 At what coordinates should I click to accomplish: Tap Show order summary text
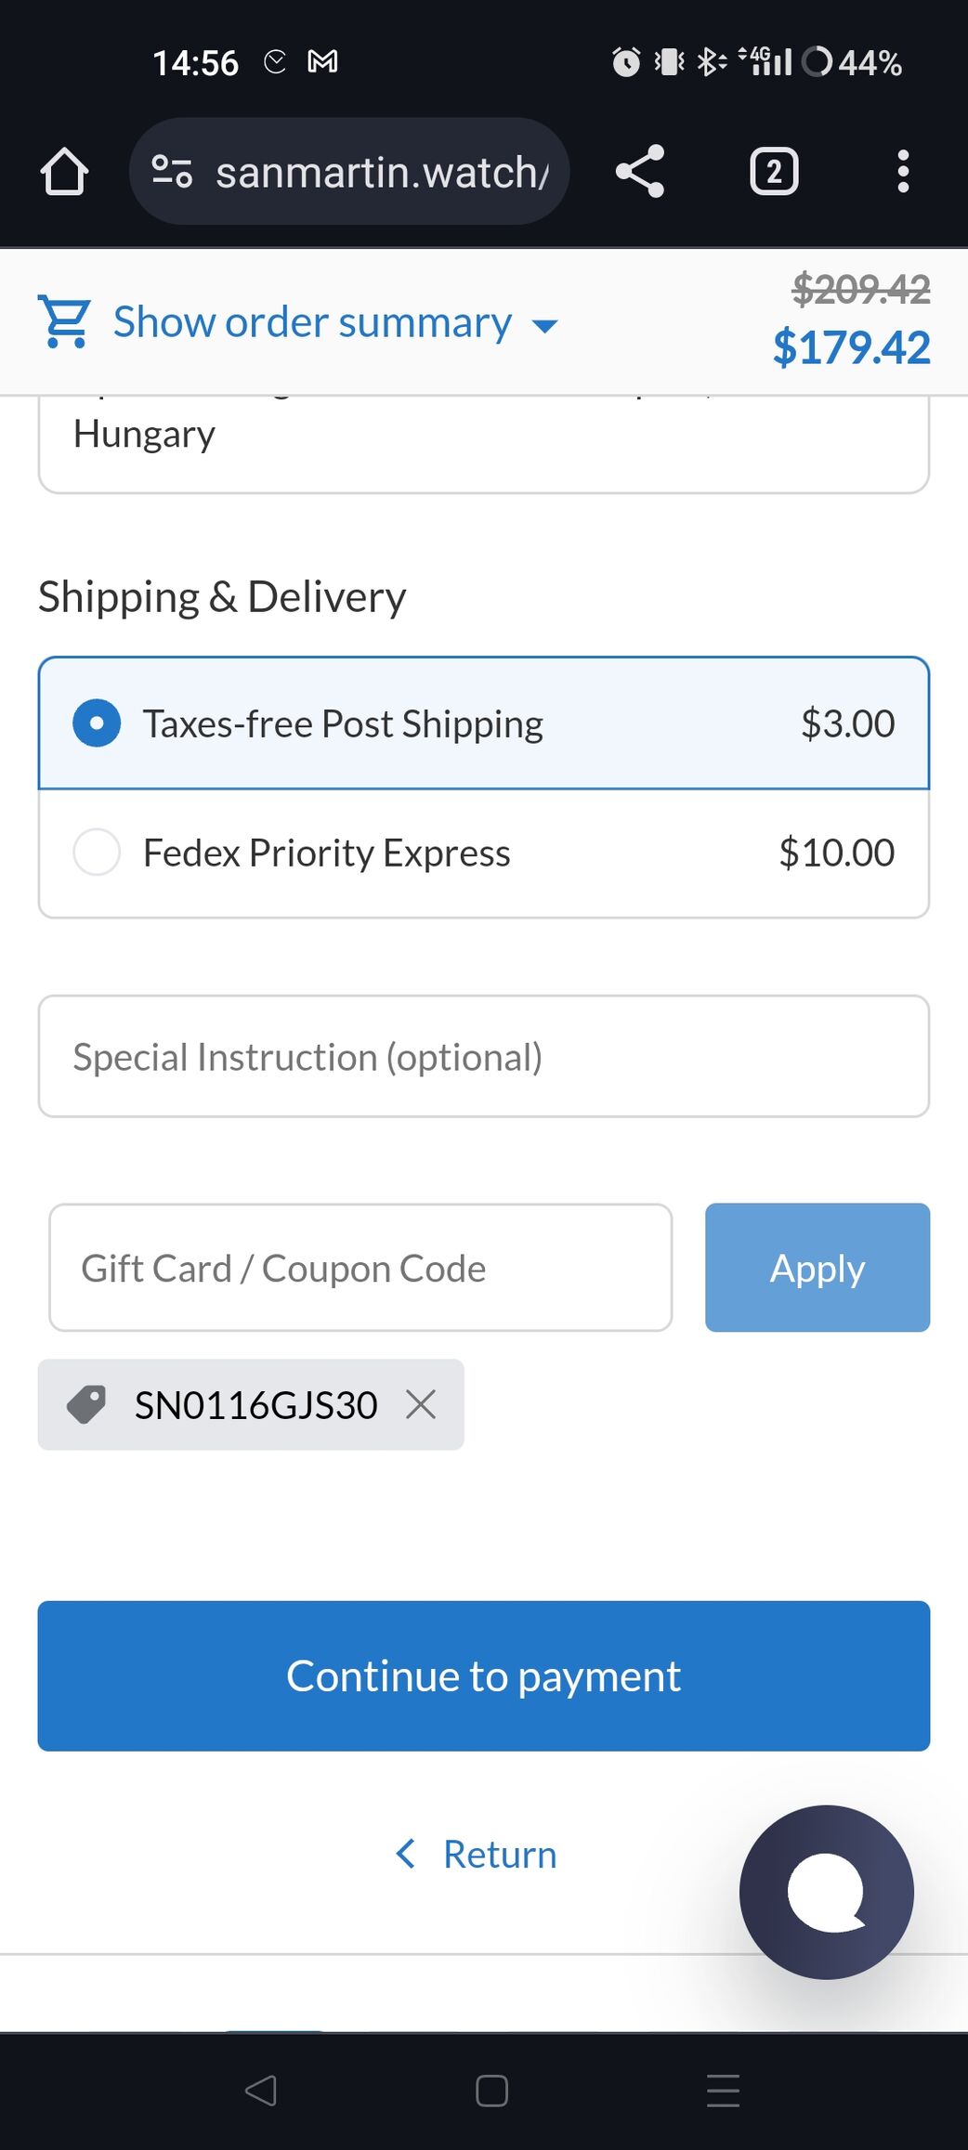tap(312, 322)
